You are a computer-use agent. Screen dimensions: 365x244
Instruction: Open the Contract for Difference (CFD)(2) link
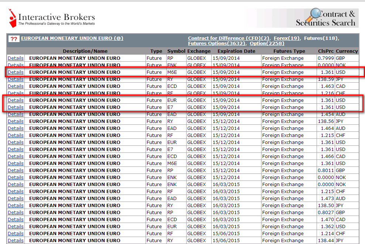pyautogui.click(x=229, y=38)
